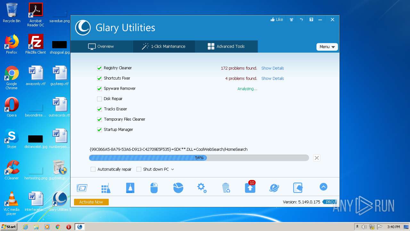Open VLC media player desktop shortcut
This screenshot has height=231, width=410.
point(12,203)
